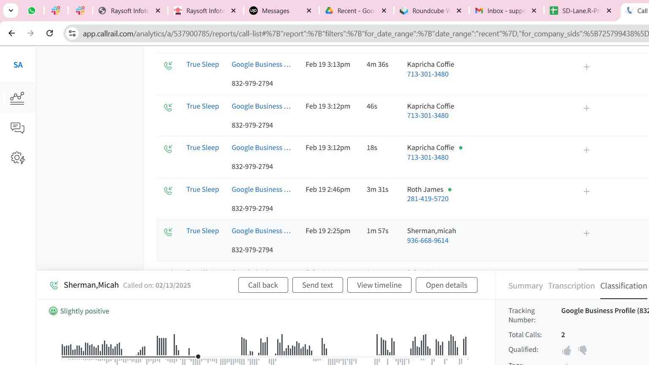Click the Called on 02/13/2025 date
Screen dimensions: 649x365
point(157,286)
